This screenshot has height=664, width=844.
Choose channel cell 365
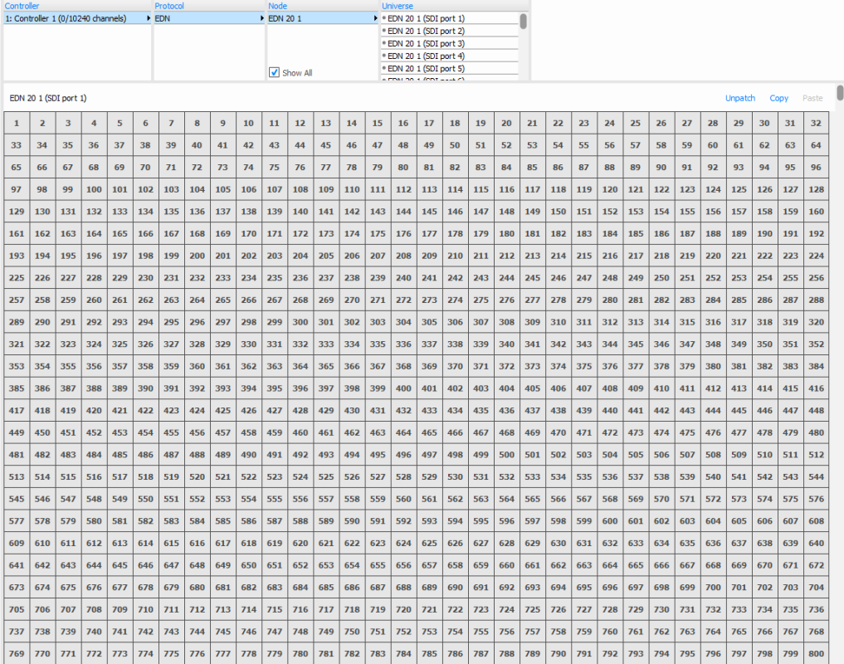tap(325, 366)
